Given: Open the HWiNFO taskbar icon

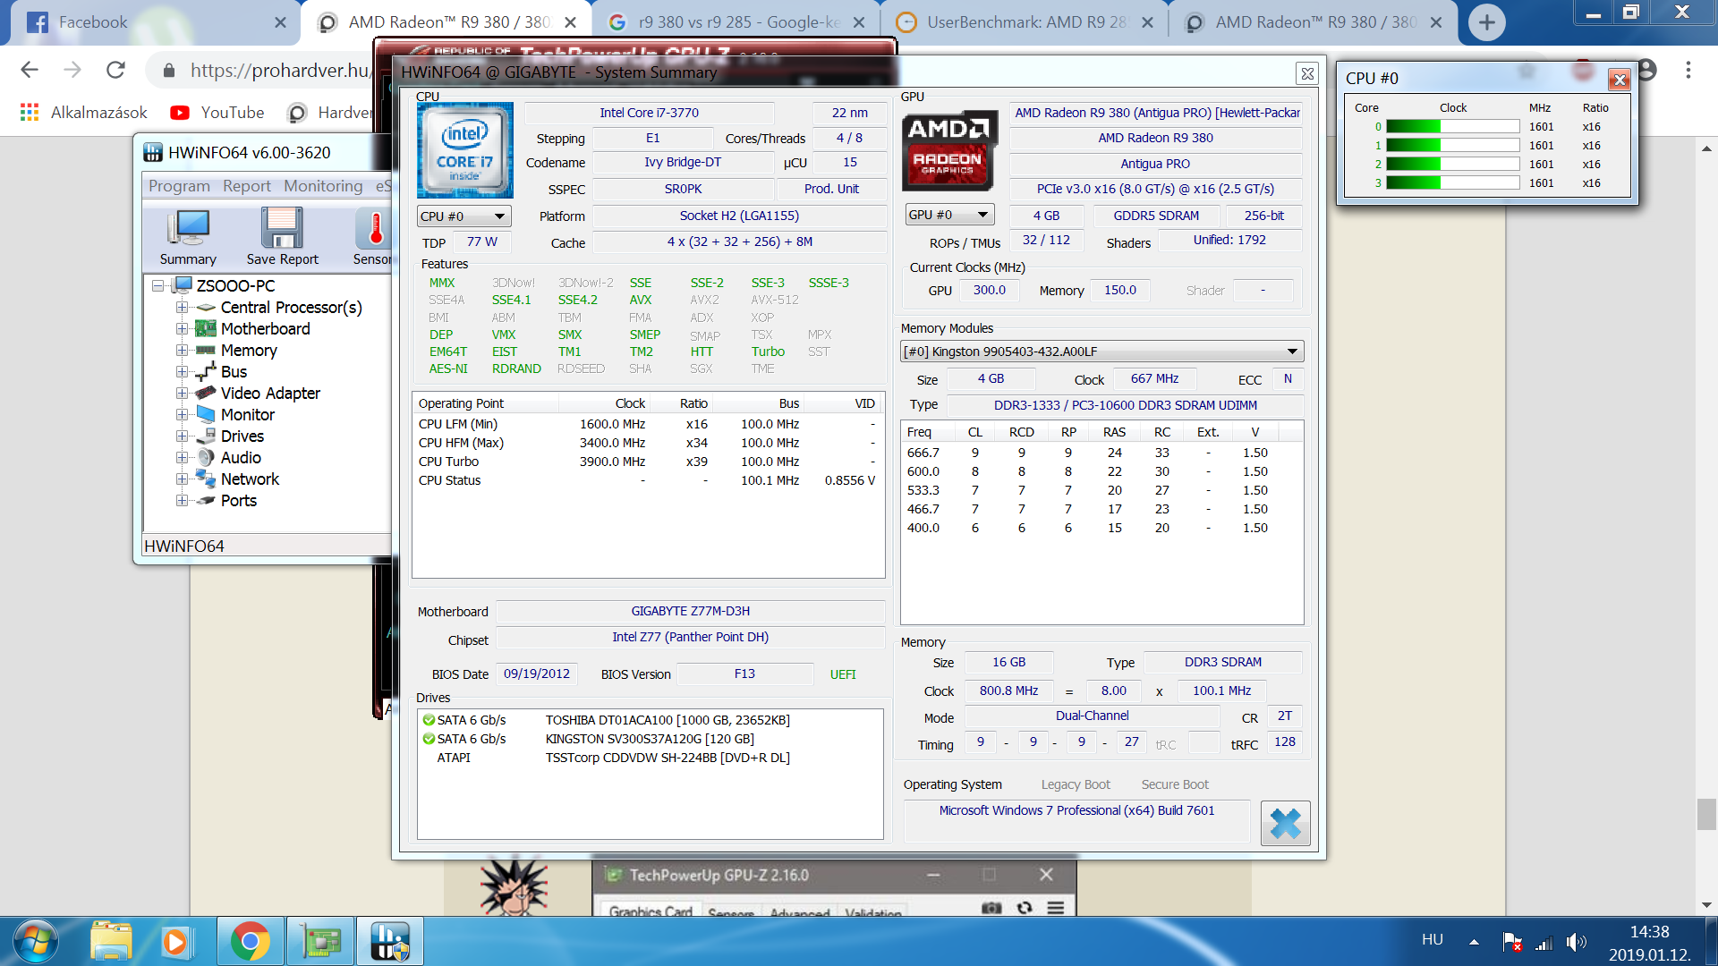Looking at the screenshot, I should pyautogui.click(x=390, y=942).
